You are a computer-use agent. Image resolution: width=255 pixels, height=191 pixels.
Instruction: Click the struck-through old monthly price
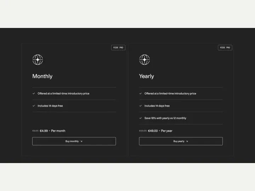(35, 131)
